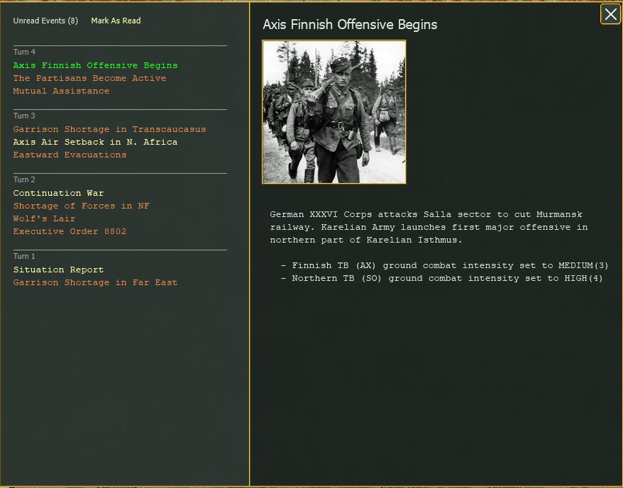Select Axis Air Setback in N. Africa
623x488 pixels.
(95, 142)
